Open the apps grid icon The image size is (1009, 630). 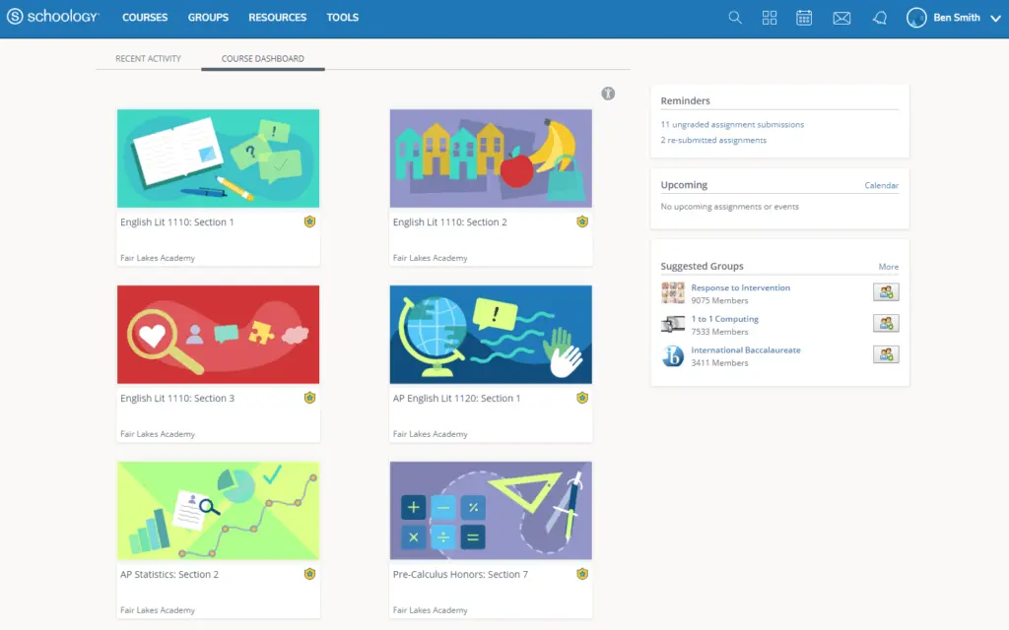point(769,18)
